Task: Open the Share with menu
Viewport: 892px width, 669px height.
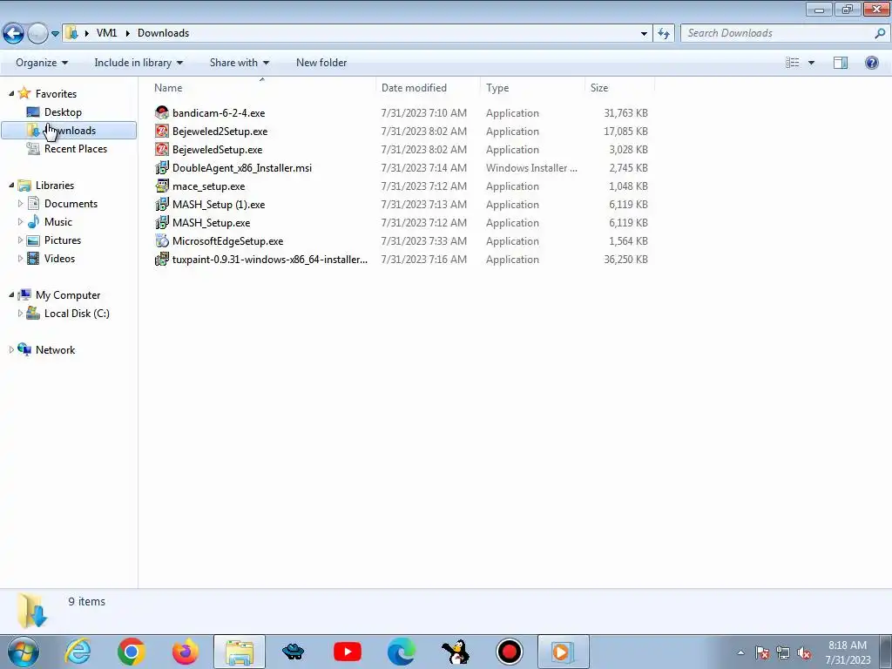Action: 239,63
